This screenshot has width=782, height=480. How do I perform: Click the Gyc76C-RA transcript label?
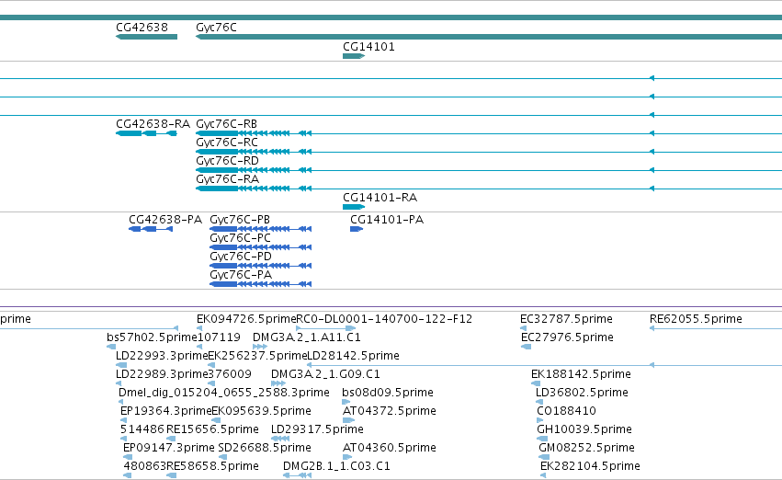point(227,179)
